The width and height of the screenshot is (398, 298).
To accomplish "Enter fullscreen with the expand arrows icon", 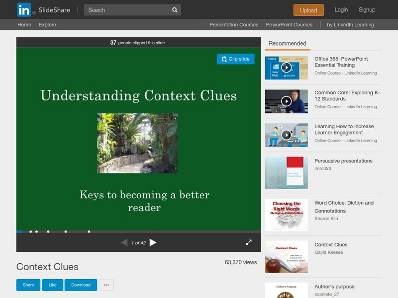I will click(x=249, y=243).
